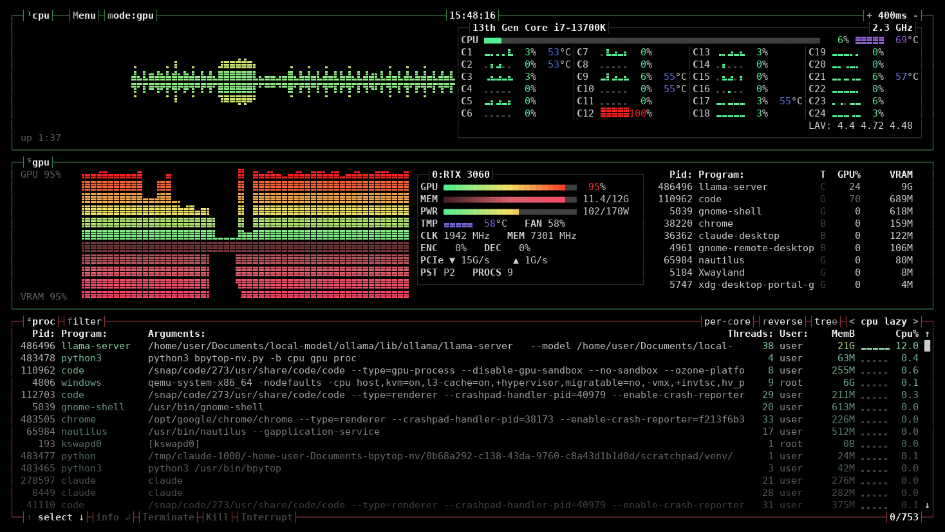Click the "0:RTX 3060" GPU title

pyautogui.click(x=461, y=175)
